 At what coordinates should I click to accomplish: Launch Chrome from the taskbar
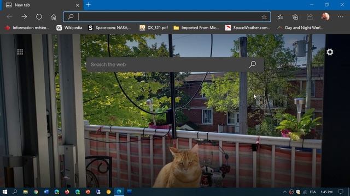tap(36, 192)
